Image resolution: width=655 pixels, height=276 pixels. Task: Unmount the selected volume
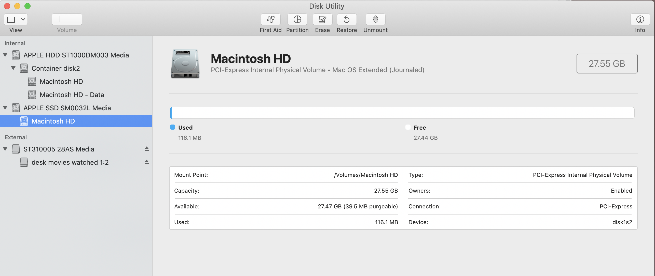tap(375, 20)
